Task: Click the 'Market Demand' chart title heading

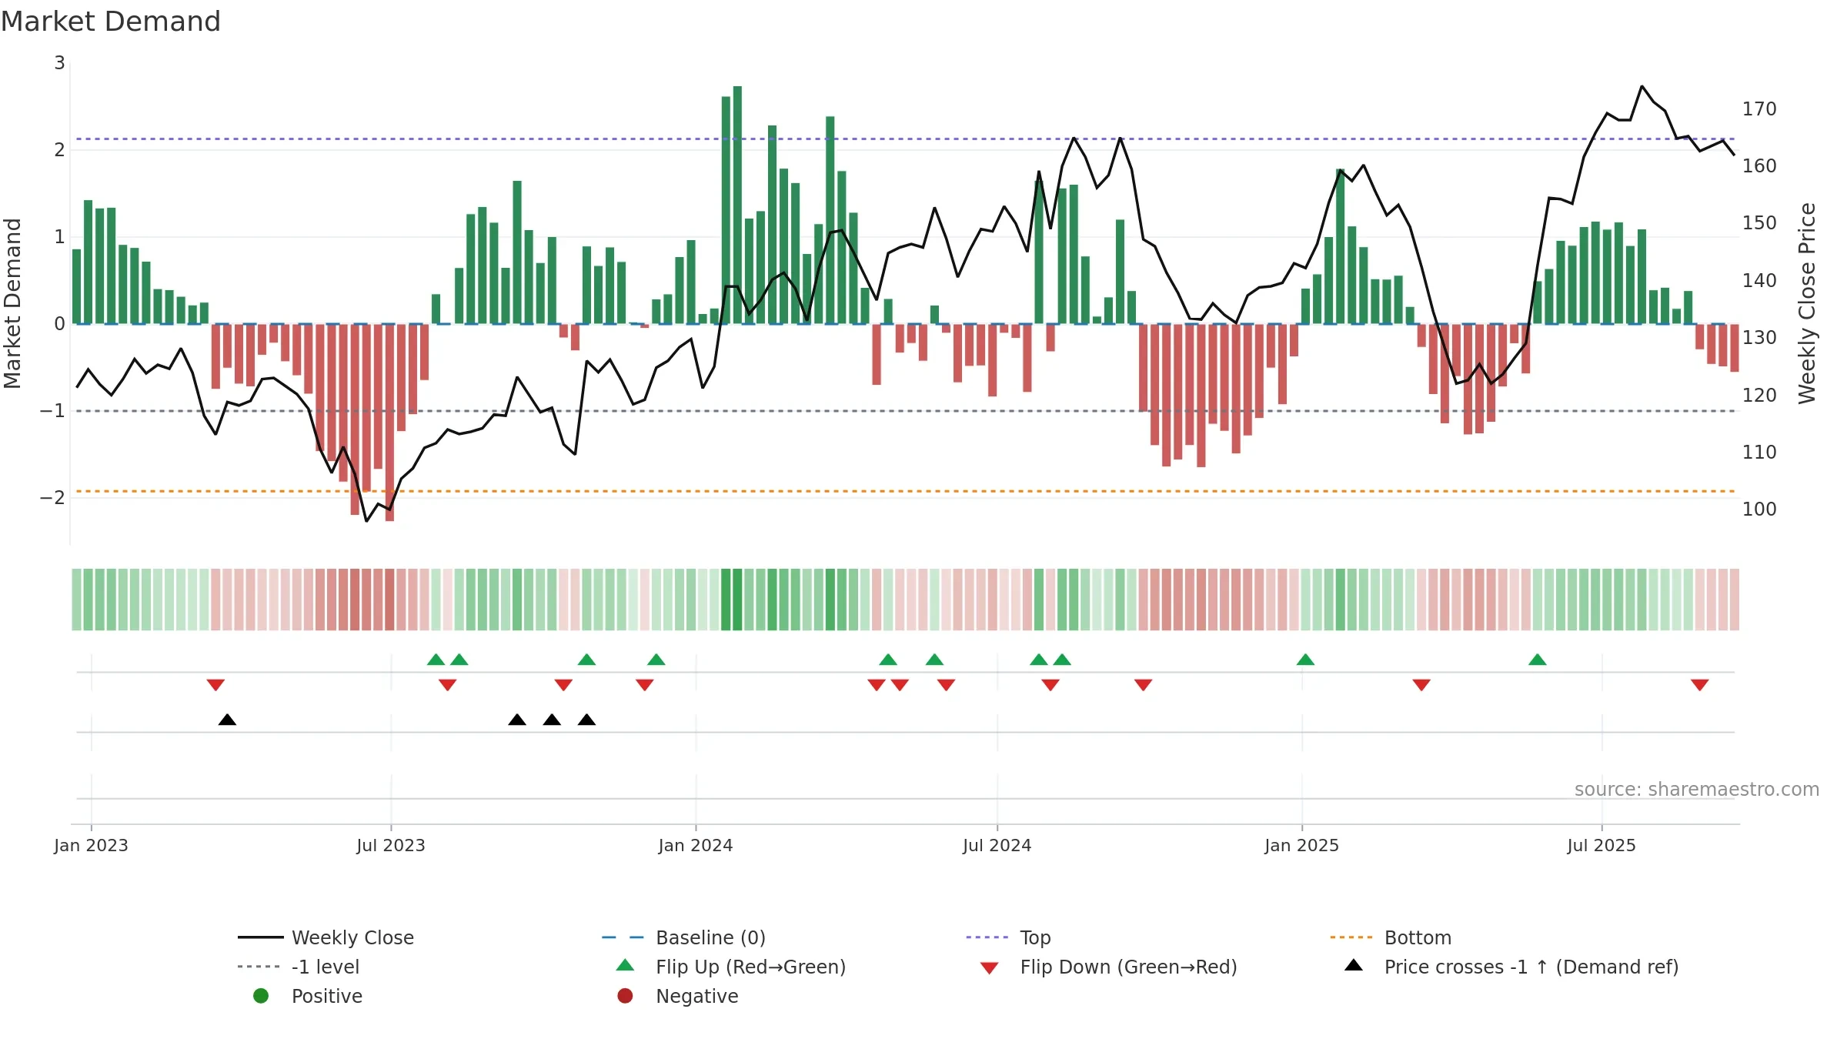Action: point(111,22)
